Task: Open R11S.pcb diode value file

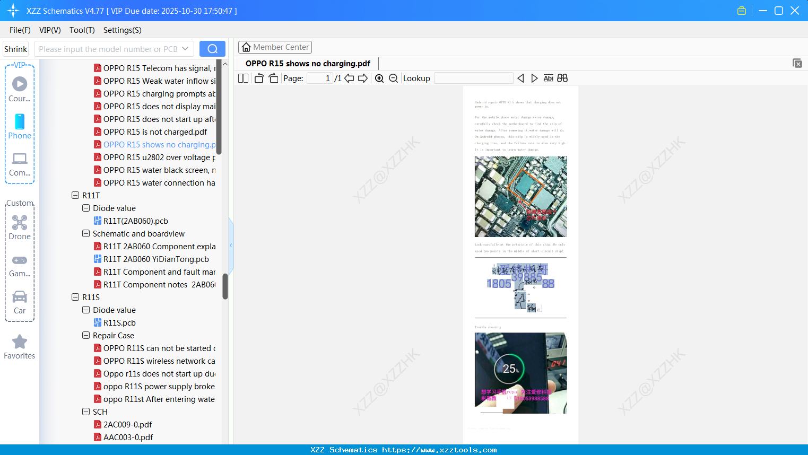Action: pyautogui.click(x=119, y=323)
